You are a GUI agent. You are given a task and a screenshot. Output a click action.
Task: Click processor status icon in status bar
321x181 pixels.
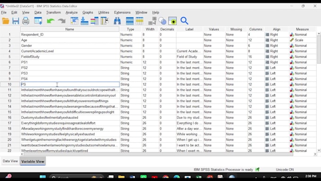tap(257, 169)
